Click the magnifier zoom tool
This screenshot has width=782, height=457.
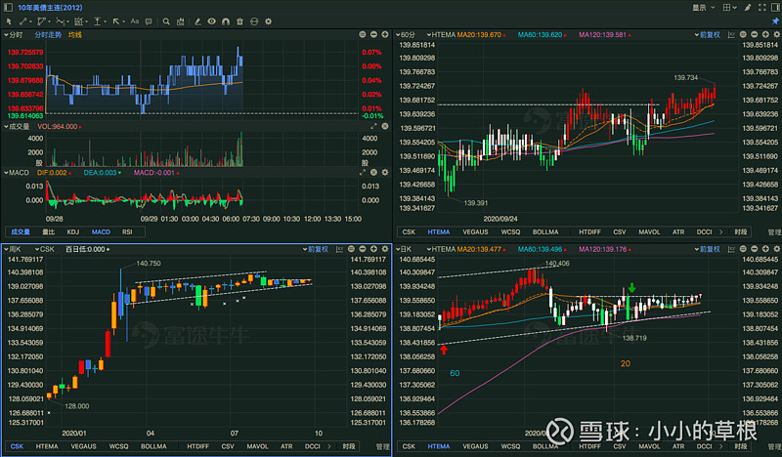(166, 21)
